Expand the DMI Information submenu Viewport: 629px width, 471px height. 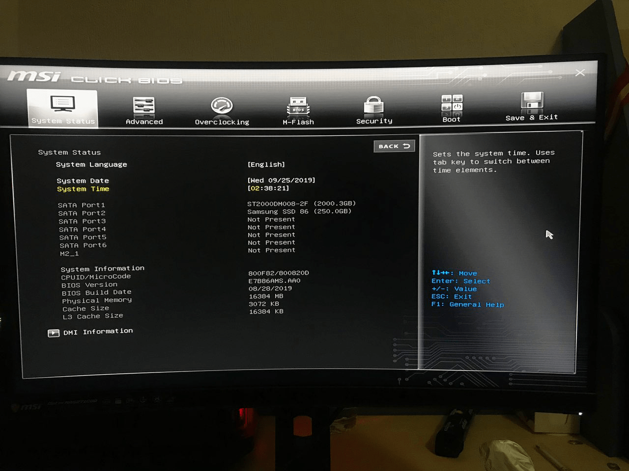pyautogui.click(x=98, y=332)
